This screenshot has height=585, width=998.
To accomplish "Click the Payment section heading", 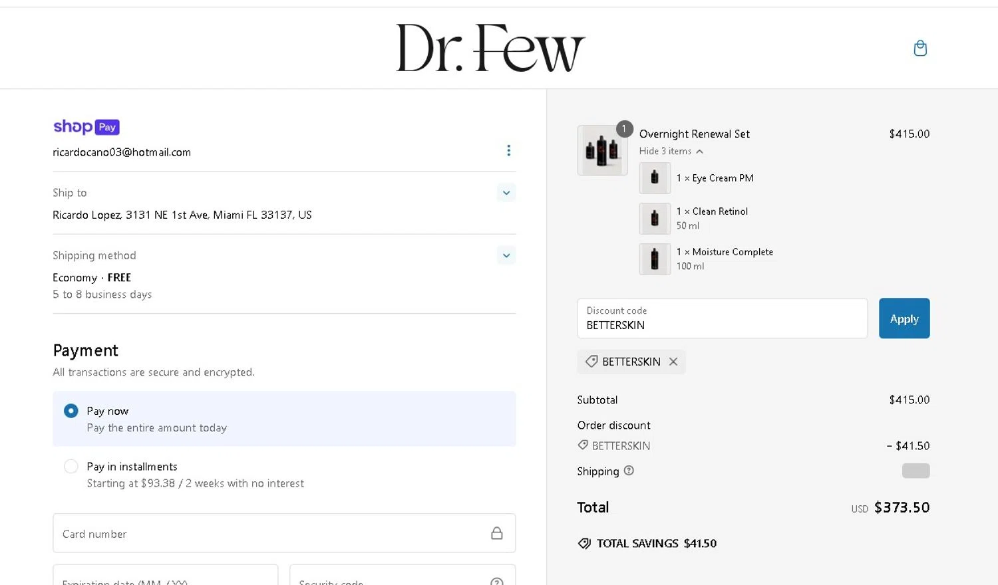I will coord(85,350).
